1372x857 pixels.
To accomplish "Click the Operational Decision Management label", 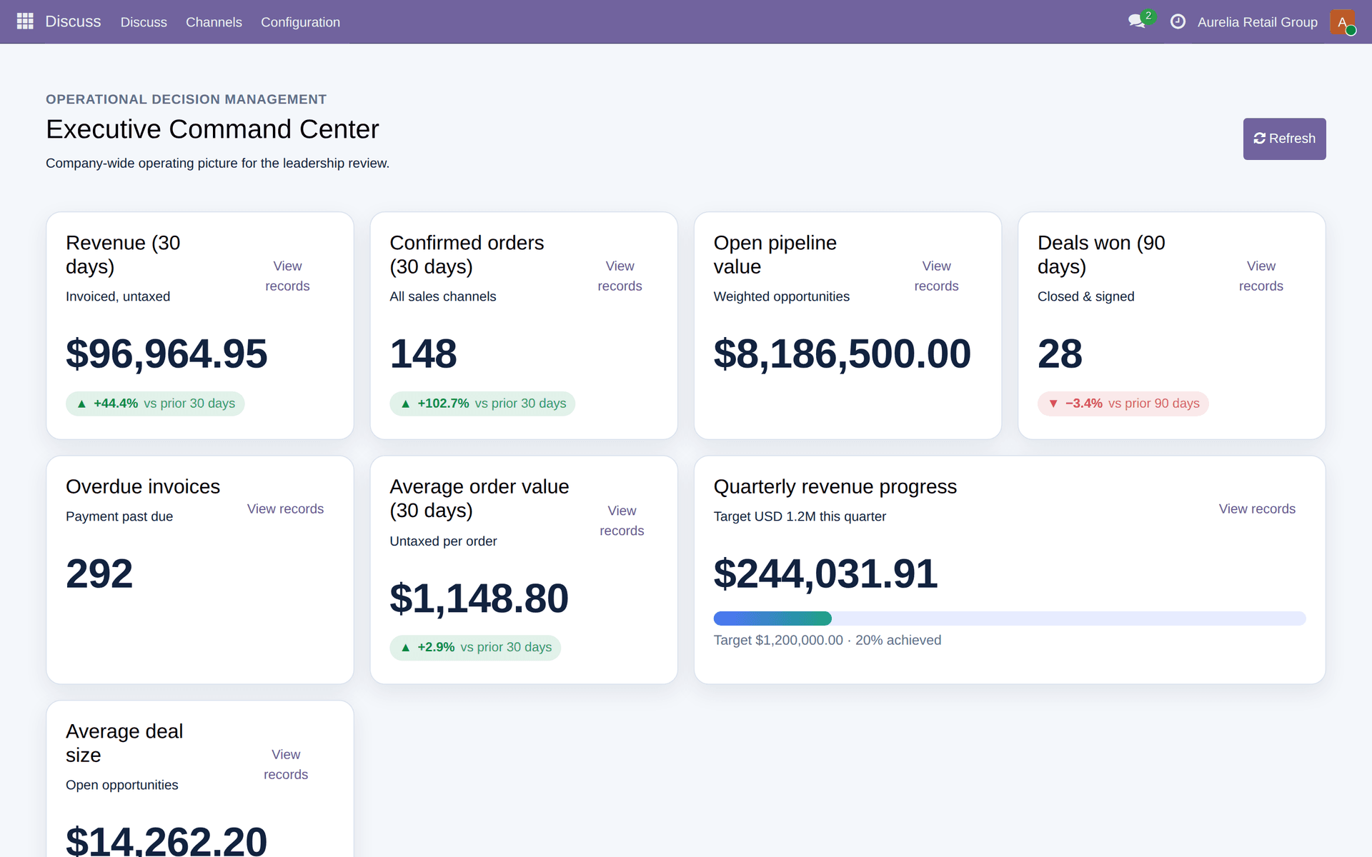I will pyautogui.click(x=186, y=99).
